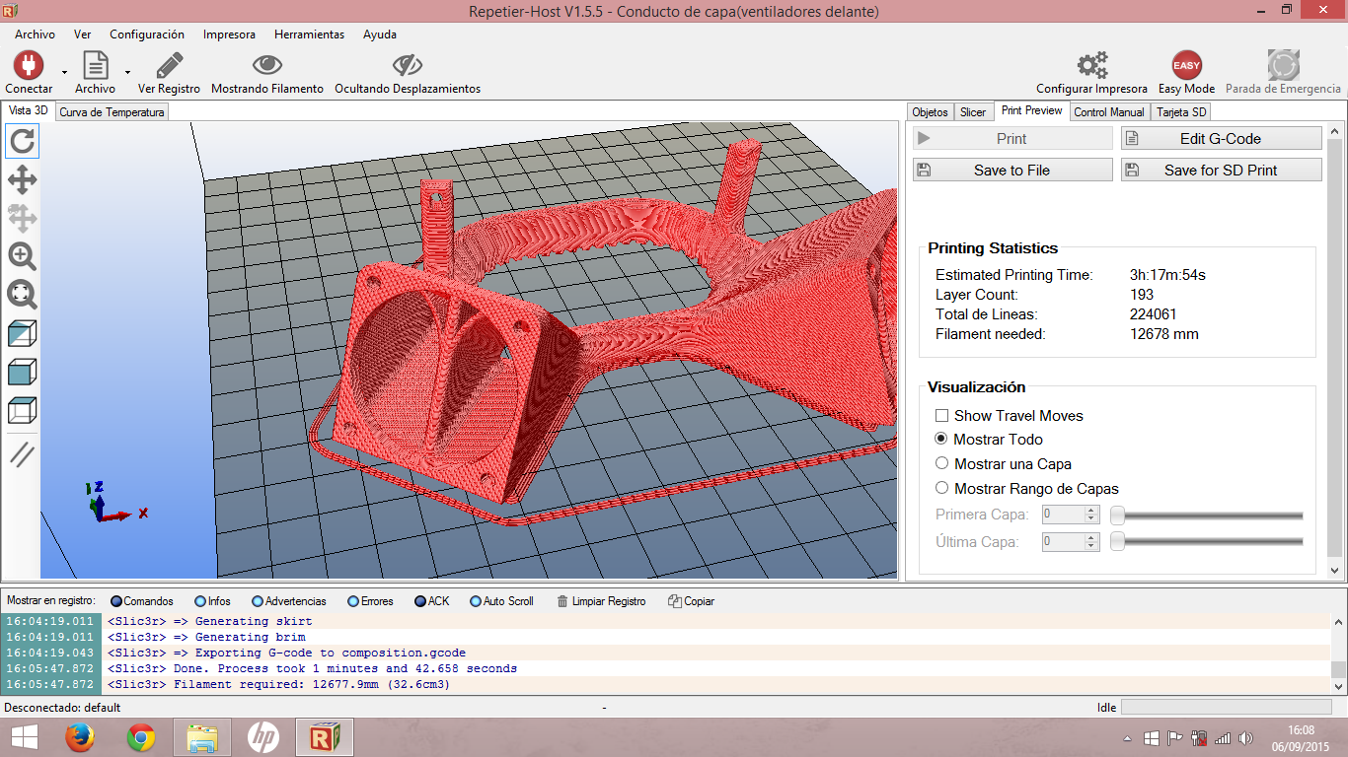Select Mostrar una Capa radio button
1348x757 pixels.
click(941, 463)
